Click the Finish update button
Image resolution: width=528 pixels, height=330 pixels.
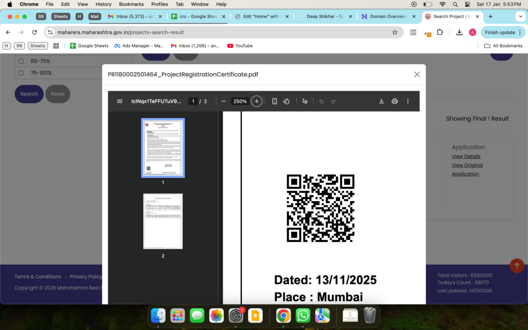coord(499,32)
